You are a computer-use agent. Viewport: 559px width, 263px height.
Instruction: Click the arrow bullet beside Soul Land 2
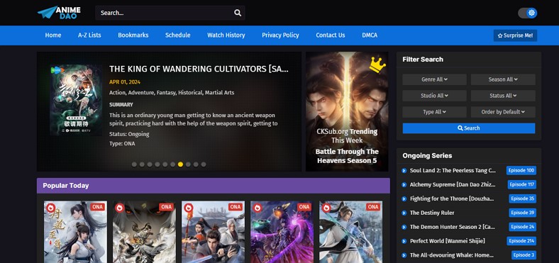404,171
